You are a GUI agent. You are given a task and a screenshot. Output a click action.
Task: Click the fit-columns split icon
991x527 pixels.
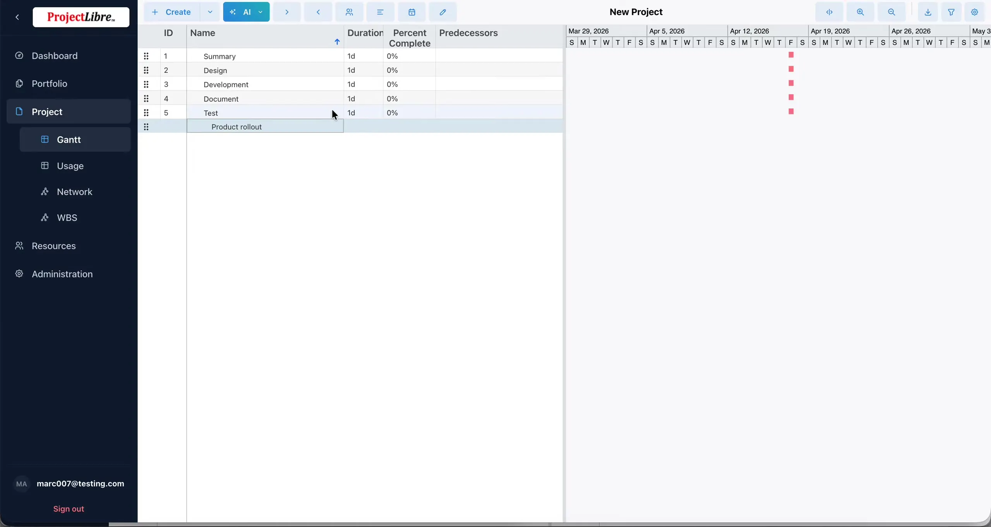[829, 12]
